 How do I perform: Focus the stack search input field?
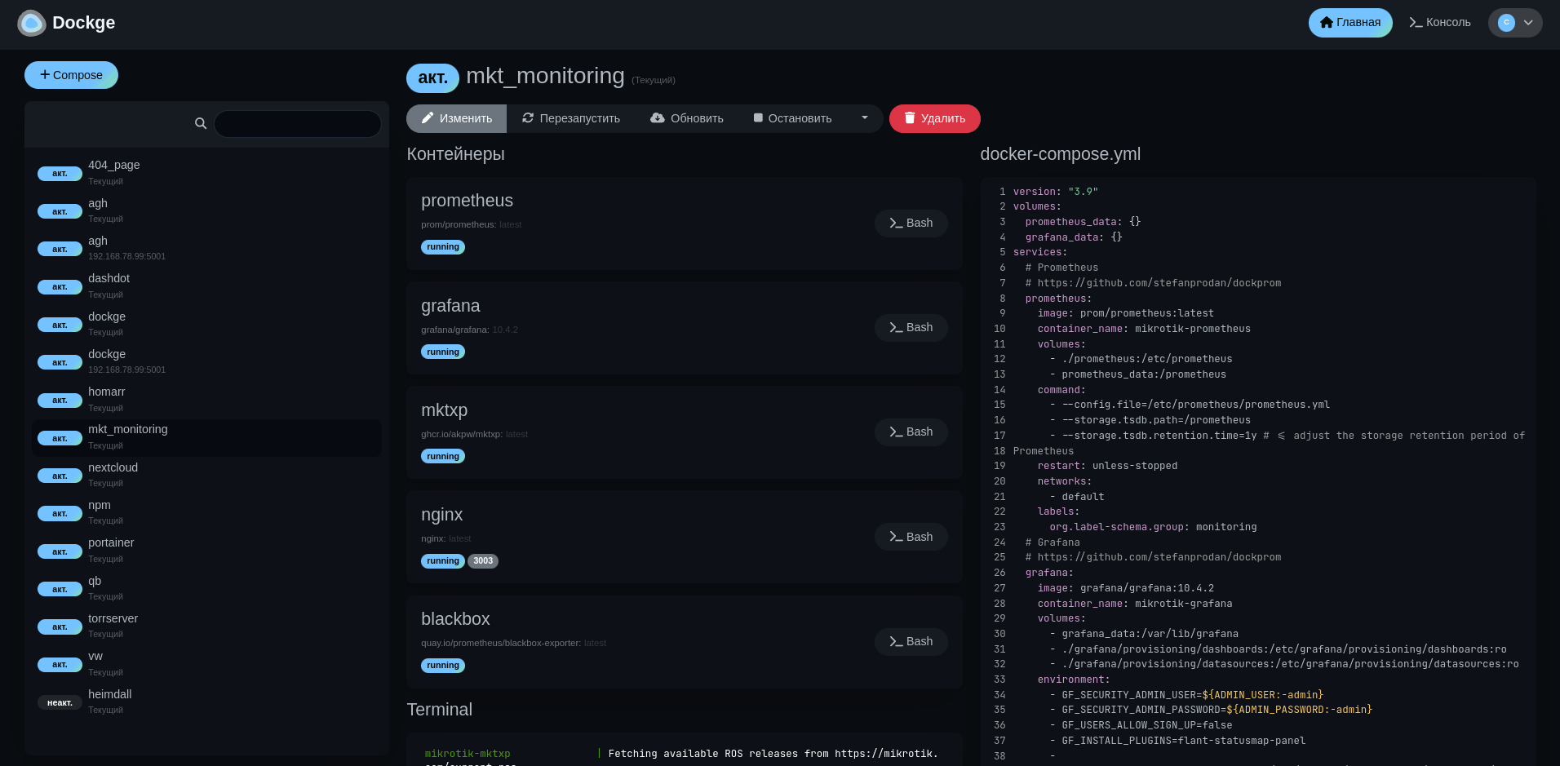pyautogui.click(x=298, y=124)
